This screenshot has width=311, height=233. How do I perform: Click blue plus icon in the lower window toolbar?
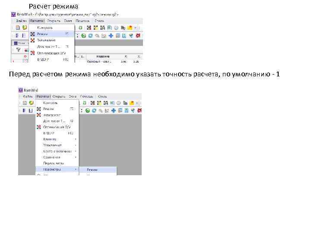pos(114,110)
